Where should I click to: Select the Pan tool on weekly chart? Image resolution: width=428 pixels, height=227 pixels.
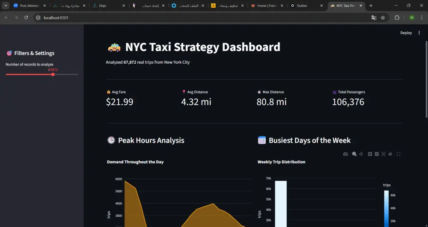[361, 154]
